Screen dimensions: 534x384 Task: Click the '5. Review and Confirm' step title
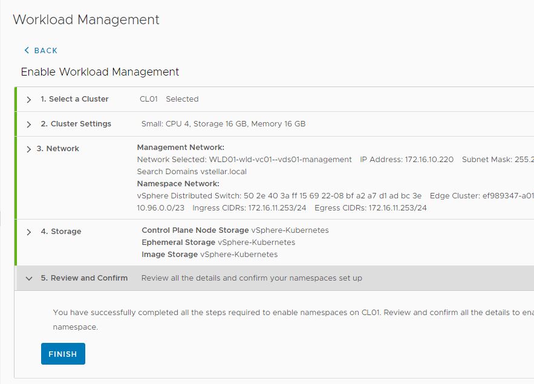[x=84, y=278]
